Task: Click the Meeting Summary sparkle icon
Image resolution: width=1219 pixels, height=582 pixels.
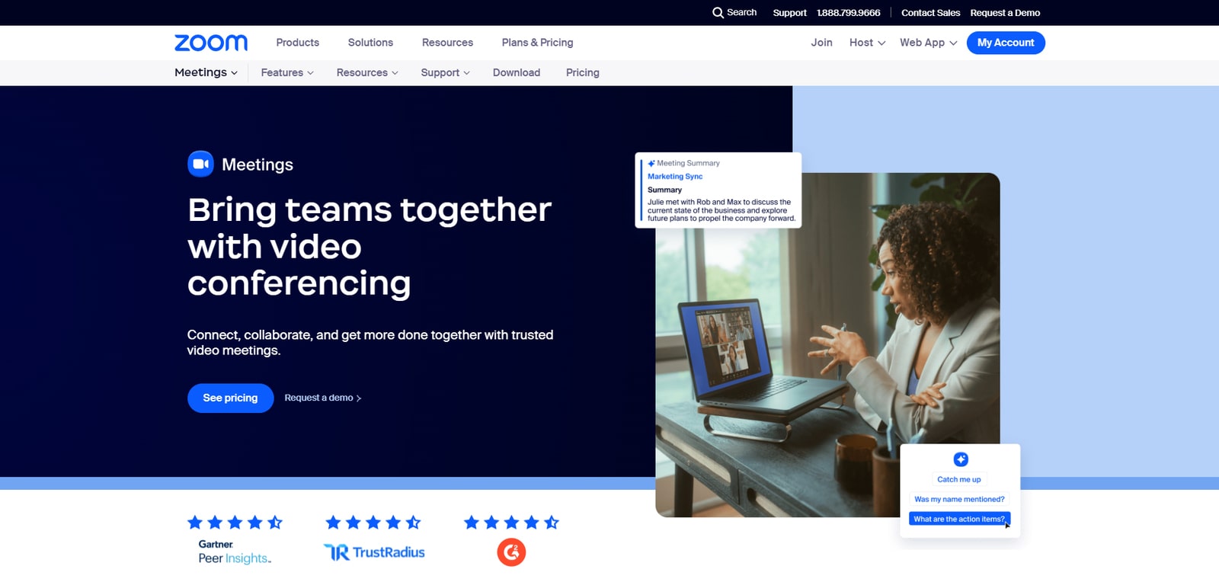Action: (x=651, y=163)
